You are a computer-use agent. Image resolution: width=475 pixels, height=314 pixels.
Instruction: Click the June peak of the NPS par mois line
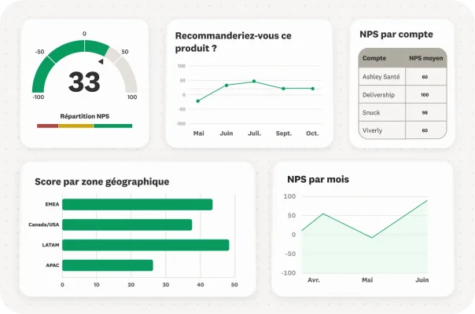click(x=427, y=200)
